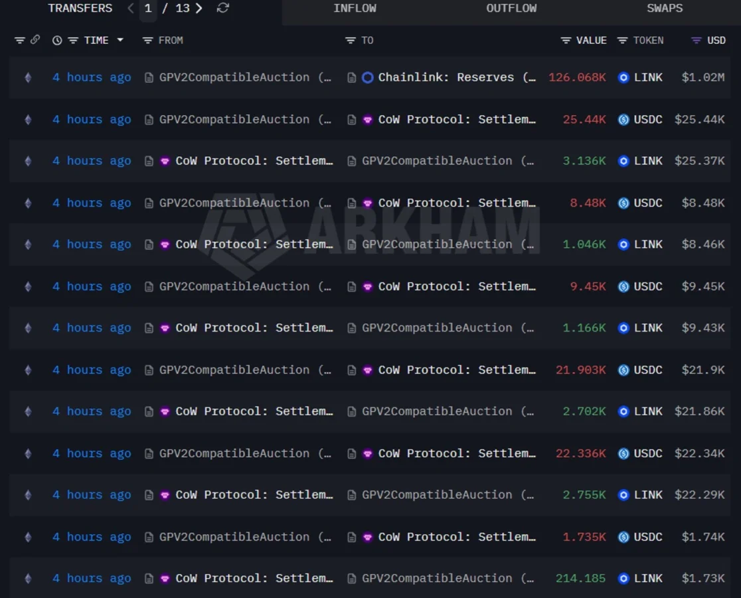Open GPV2CompatibleAuction sender in 25.44K row

pyautogui.click(x=245, y=120)
